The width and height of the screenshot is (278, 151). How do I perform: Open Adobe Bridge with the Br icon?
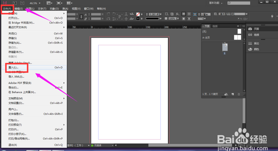[x=15, y=3]
